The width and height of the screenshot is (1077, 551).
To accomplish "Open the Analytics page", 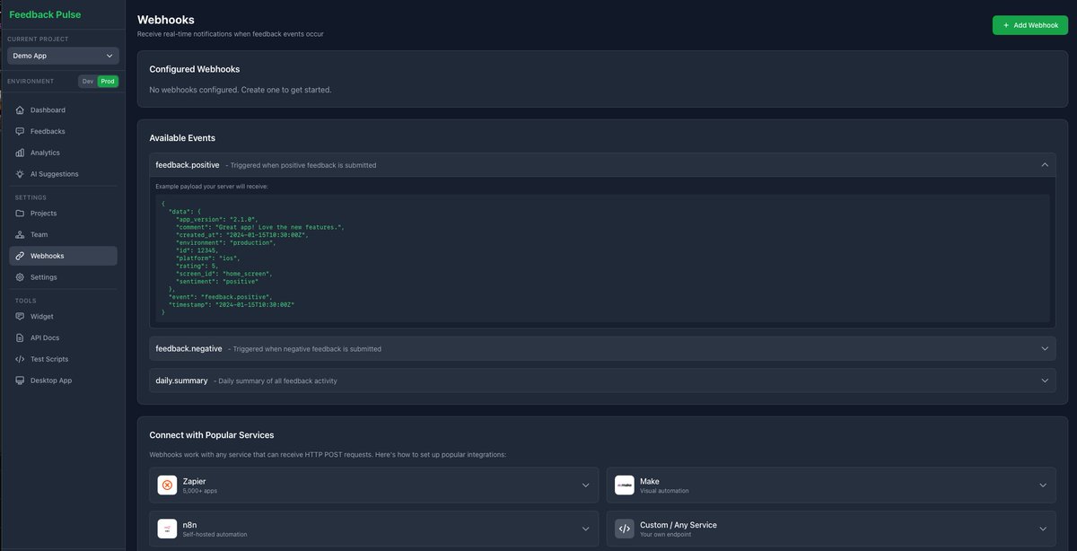I will (63, 153).
